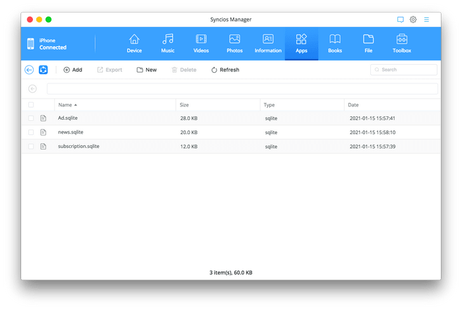The height and width of the screenshot is (310, 462).
Task: Switch to the Music tab
Action: tap(168, 44)
